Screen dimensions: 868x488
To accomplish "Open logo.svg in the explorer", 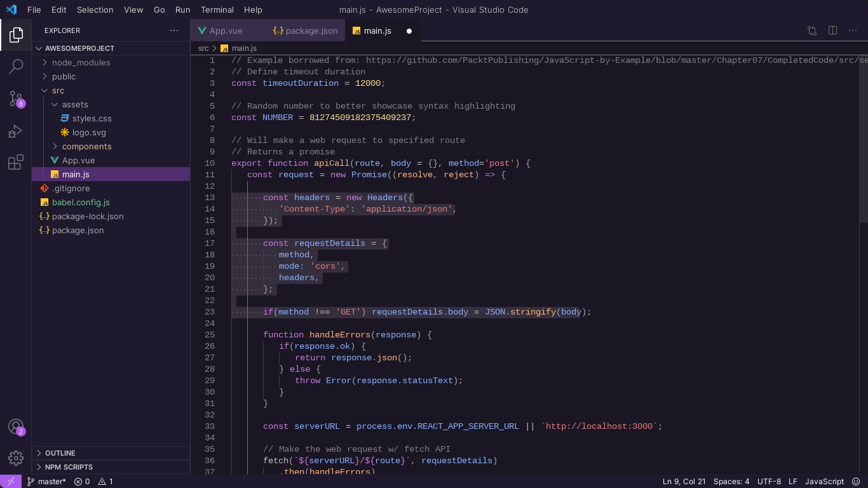I will [111, 132].
